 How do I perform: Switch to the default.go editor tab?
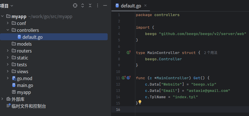[131, 6]
